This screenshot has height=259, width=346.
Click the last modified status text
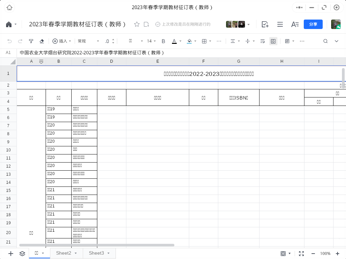[x=186, y=24]
